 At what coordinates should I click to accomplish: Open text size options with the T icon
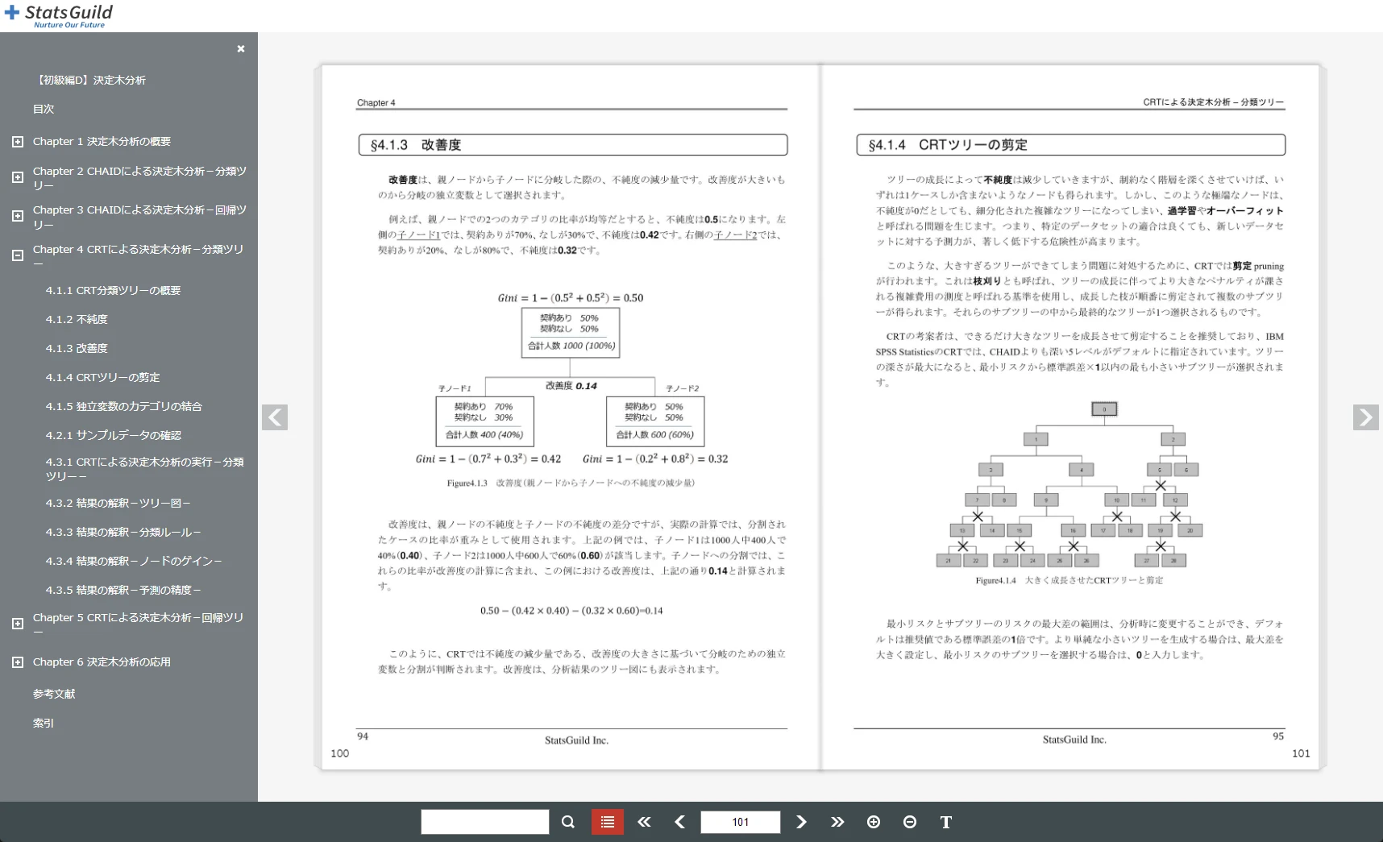click(x=945, y=822)
